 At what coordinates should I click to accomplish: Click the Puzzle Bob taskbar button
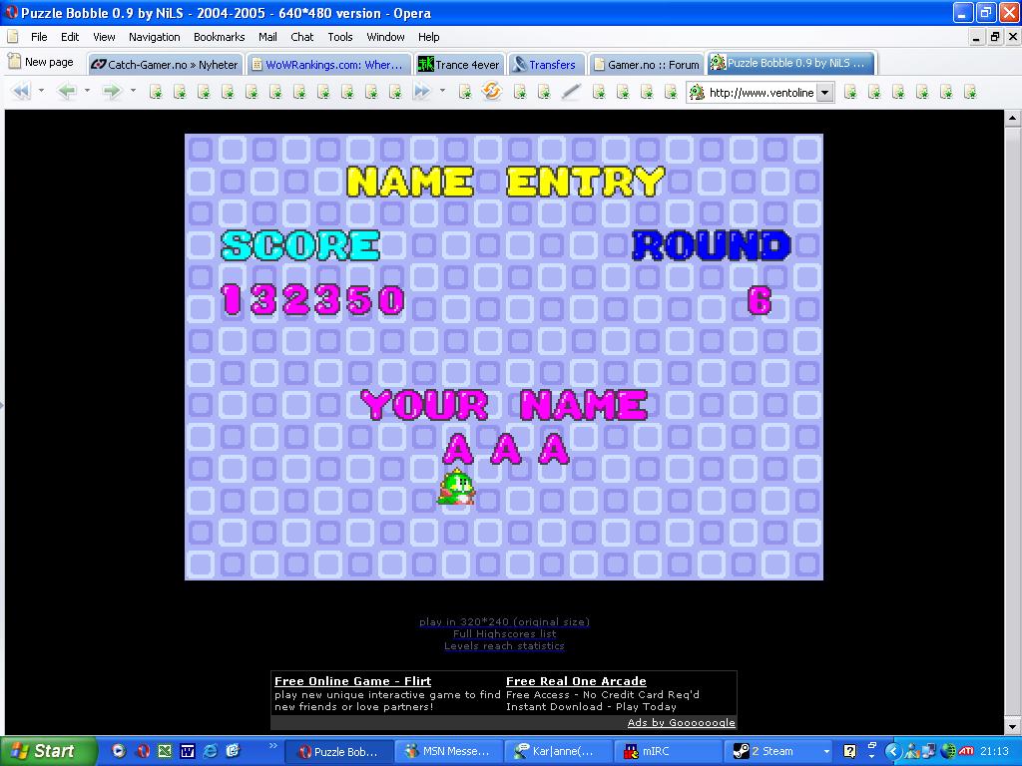tap(339, 752)
